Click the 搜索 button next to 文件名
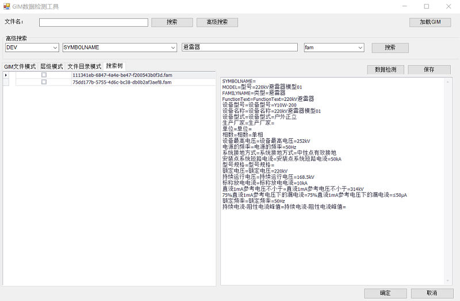Image resolution: width=460 pixels, height=301 pixels. [x=172, y=22]
